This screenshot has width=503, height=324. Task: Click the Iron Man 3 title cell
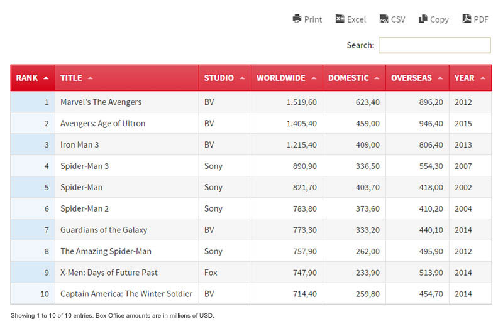(x=79, y=144)
